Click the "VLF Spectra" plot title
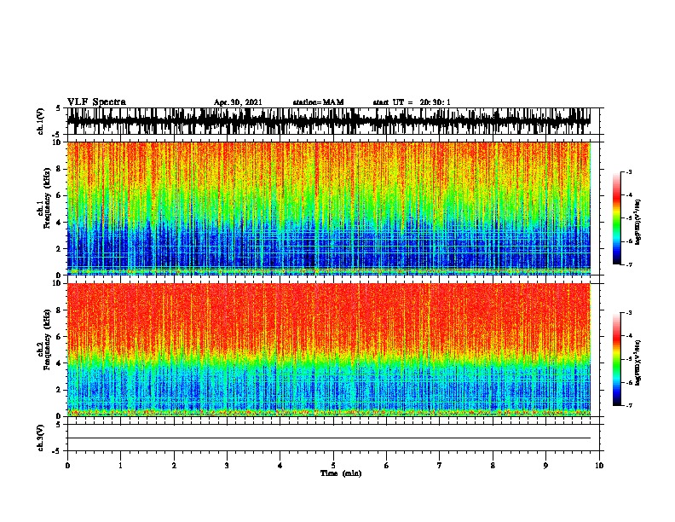The image size is (675, 522). [96, 102]
